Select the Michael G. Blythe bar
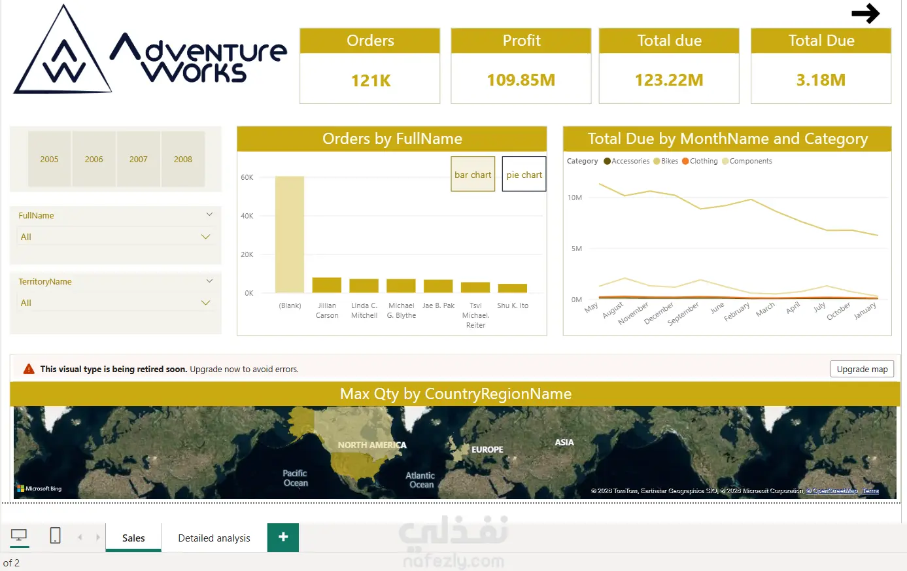The width and height of the screenshot is (907, 571). (x=402, y=286)
